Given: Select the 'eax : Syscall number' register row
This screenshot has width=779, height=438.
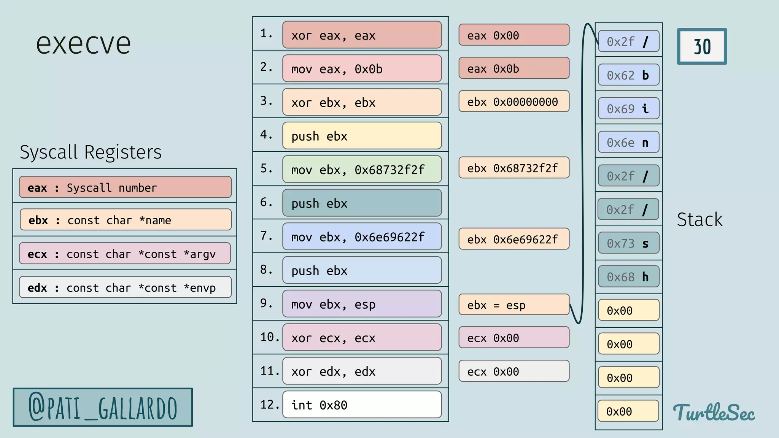Looking at the screenshot, I should pyautogui.click(x=125, y=187).
